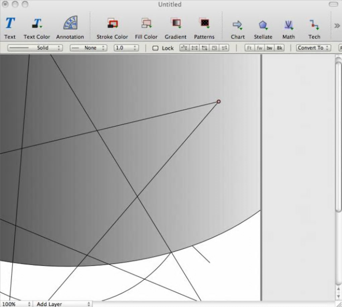This screenshot has height=307, width=342.
Task: Open the Stroke Color menu
Action: pos(112,28)
